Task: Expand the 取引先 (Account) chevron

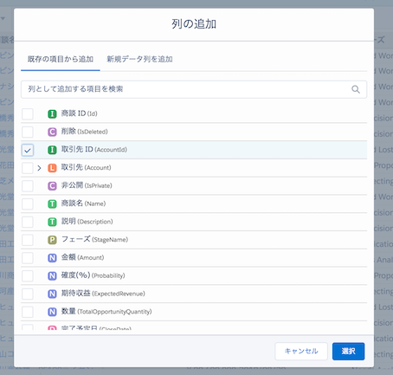Action: click(40, 168)
